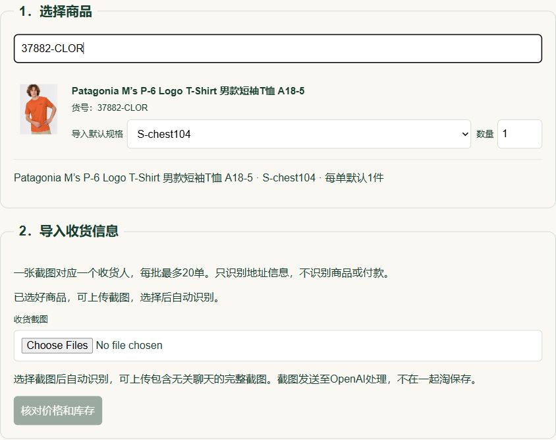Click the 收货截图 label
Image resolution: width=556 pixels, height=440 pixels.
point(31,319)
